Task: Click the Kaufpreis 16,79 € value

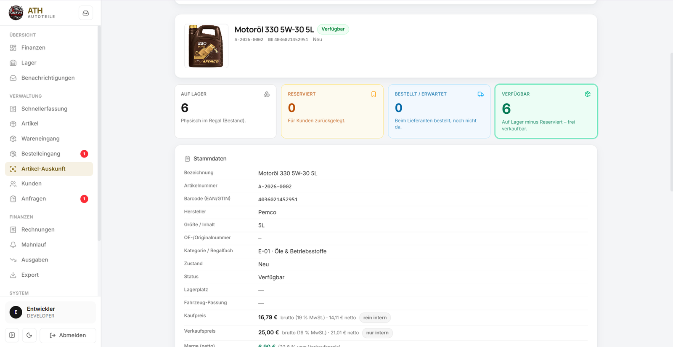Action: point(268,318)
